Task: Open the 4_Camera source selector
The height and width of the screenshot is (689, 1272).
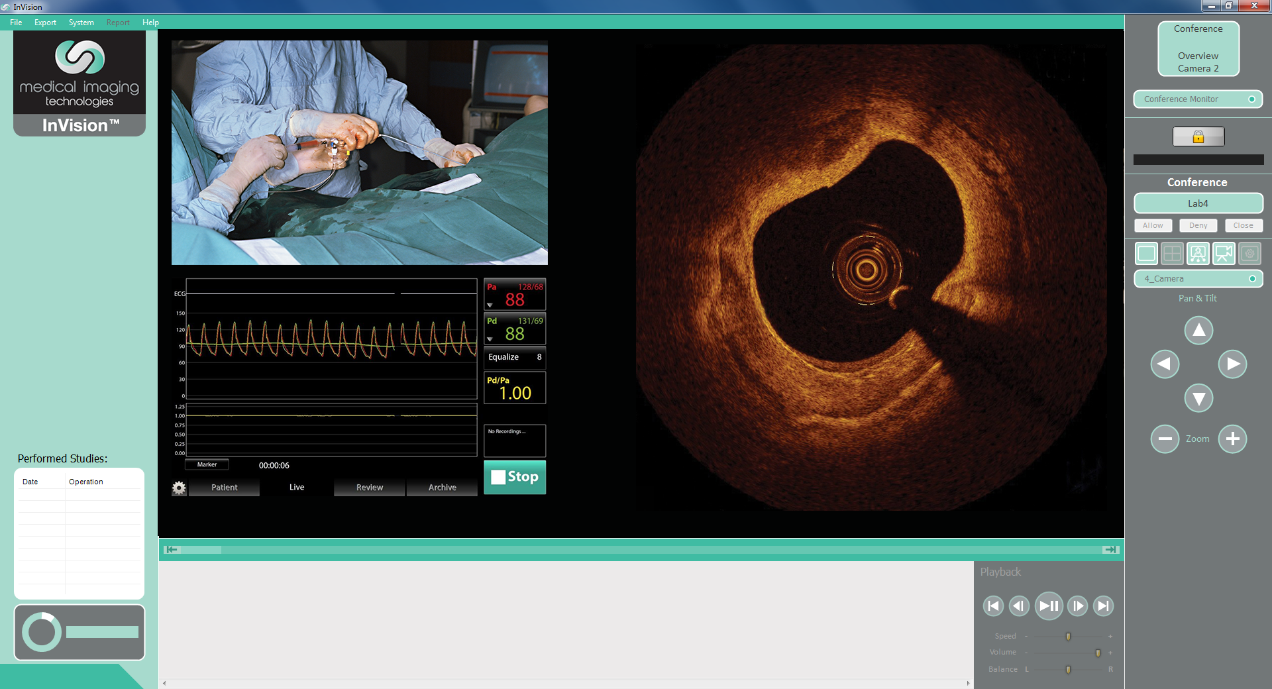Action: [x=1198, y=279]
